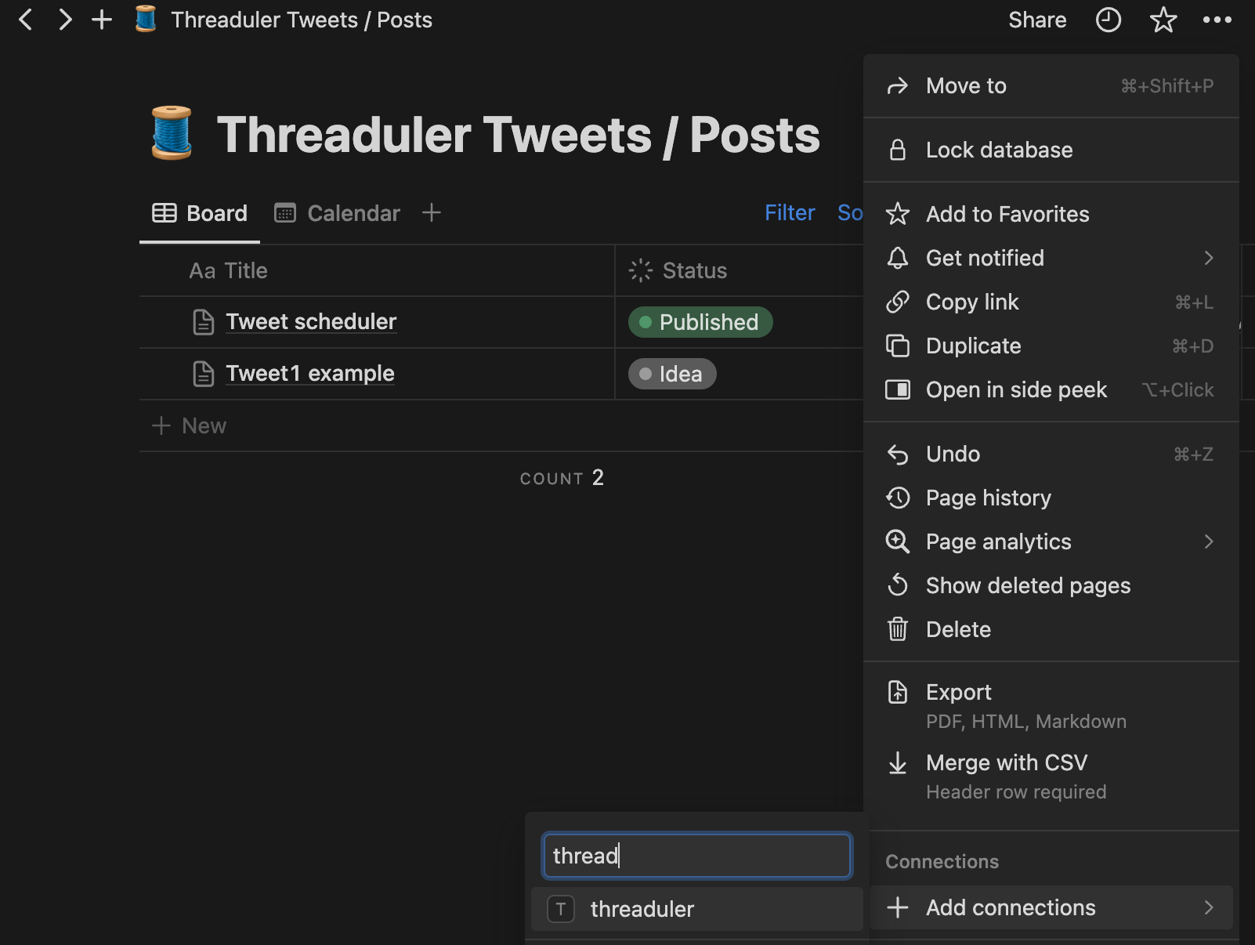The height and width of the screenshot is (945, 1255).
Task: Click the page title Threaduler Tweets / Posts
Action: click(518, 135)
